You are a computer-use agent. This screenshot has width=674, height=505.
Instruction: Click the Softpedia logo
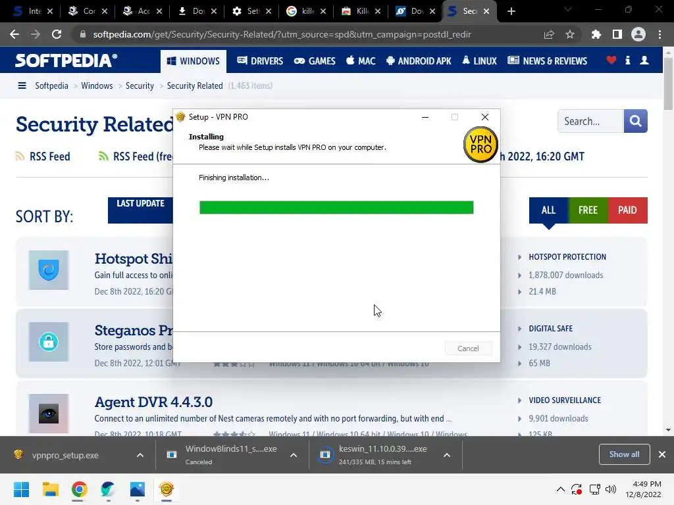(x=66, y=60)
